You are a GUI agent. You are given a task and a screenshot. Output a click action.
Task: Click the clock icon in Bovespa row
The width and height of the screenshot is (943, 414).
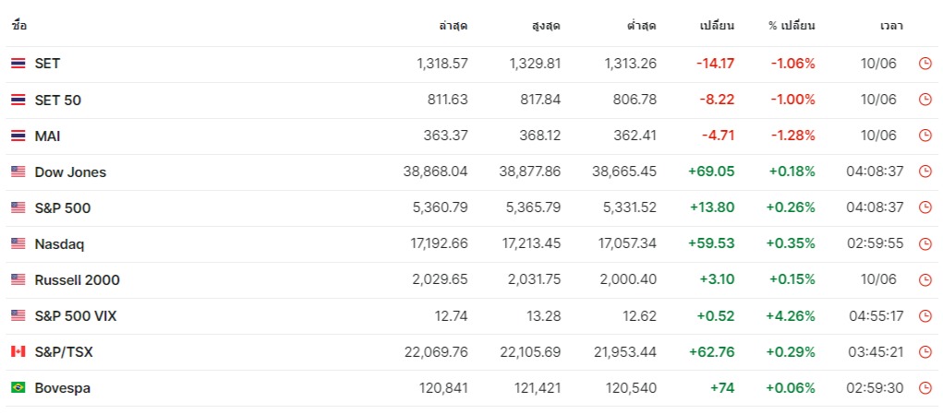click(925, 388)
